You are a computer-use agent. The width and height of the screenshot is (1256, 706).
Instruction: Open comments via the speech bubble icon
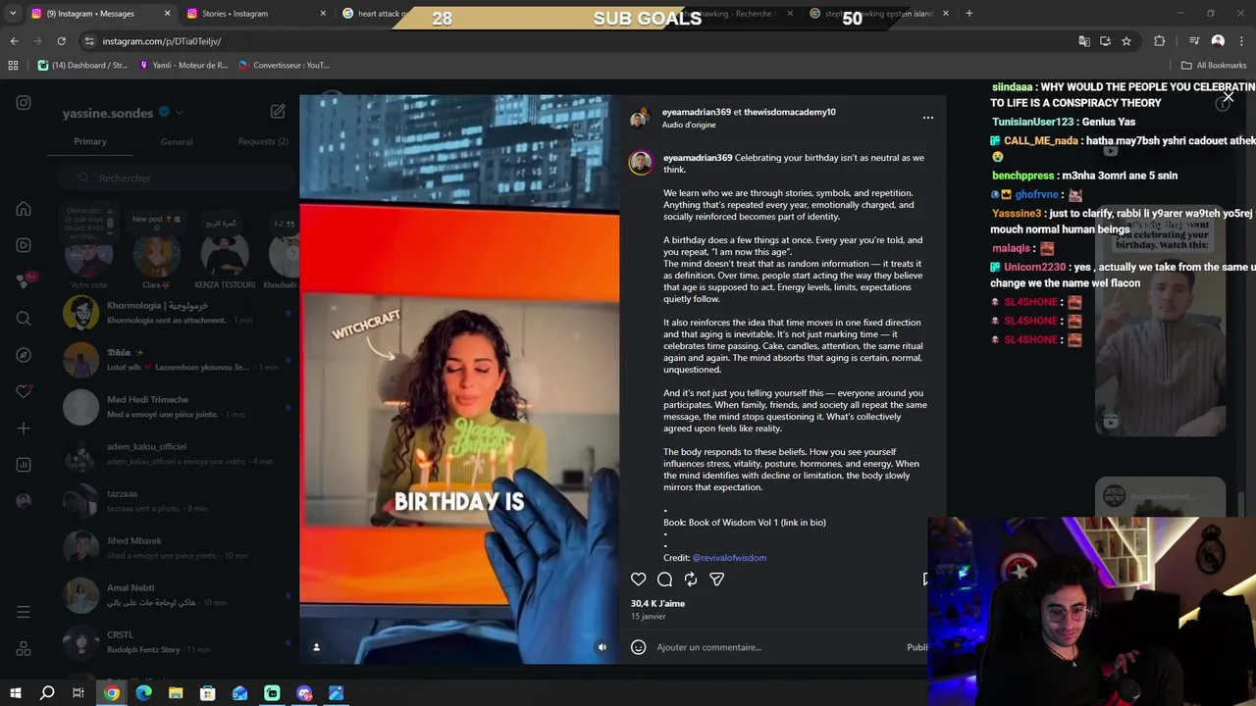[x=664, y=580]
